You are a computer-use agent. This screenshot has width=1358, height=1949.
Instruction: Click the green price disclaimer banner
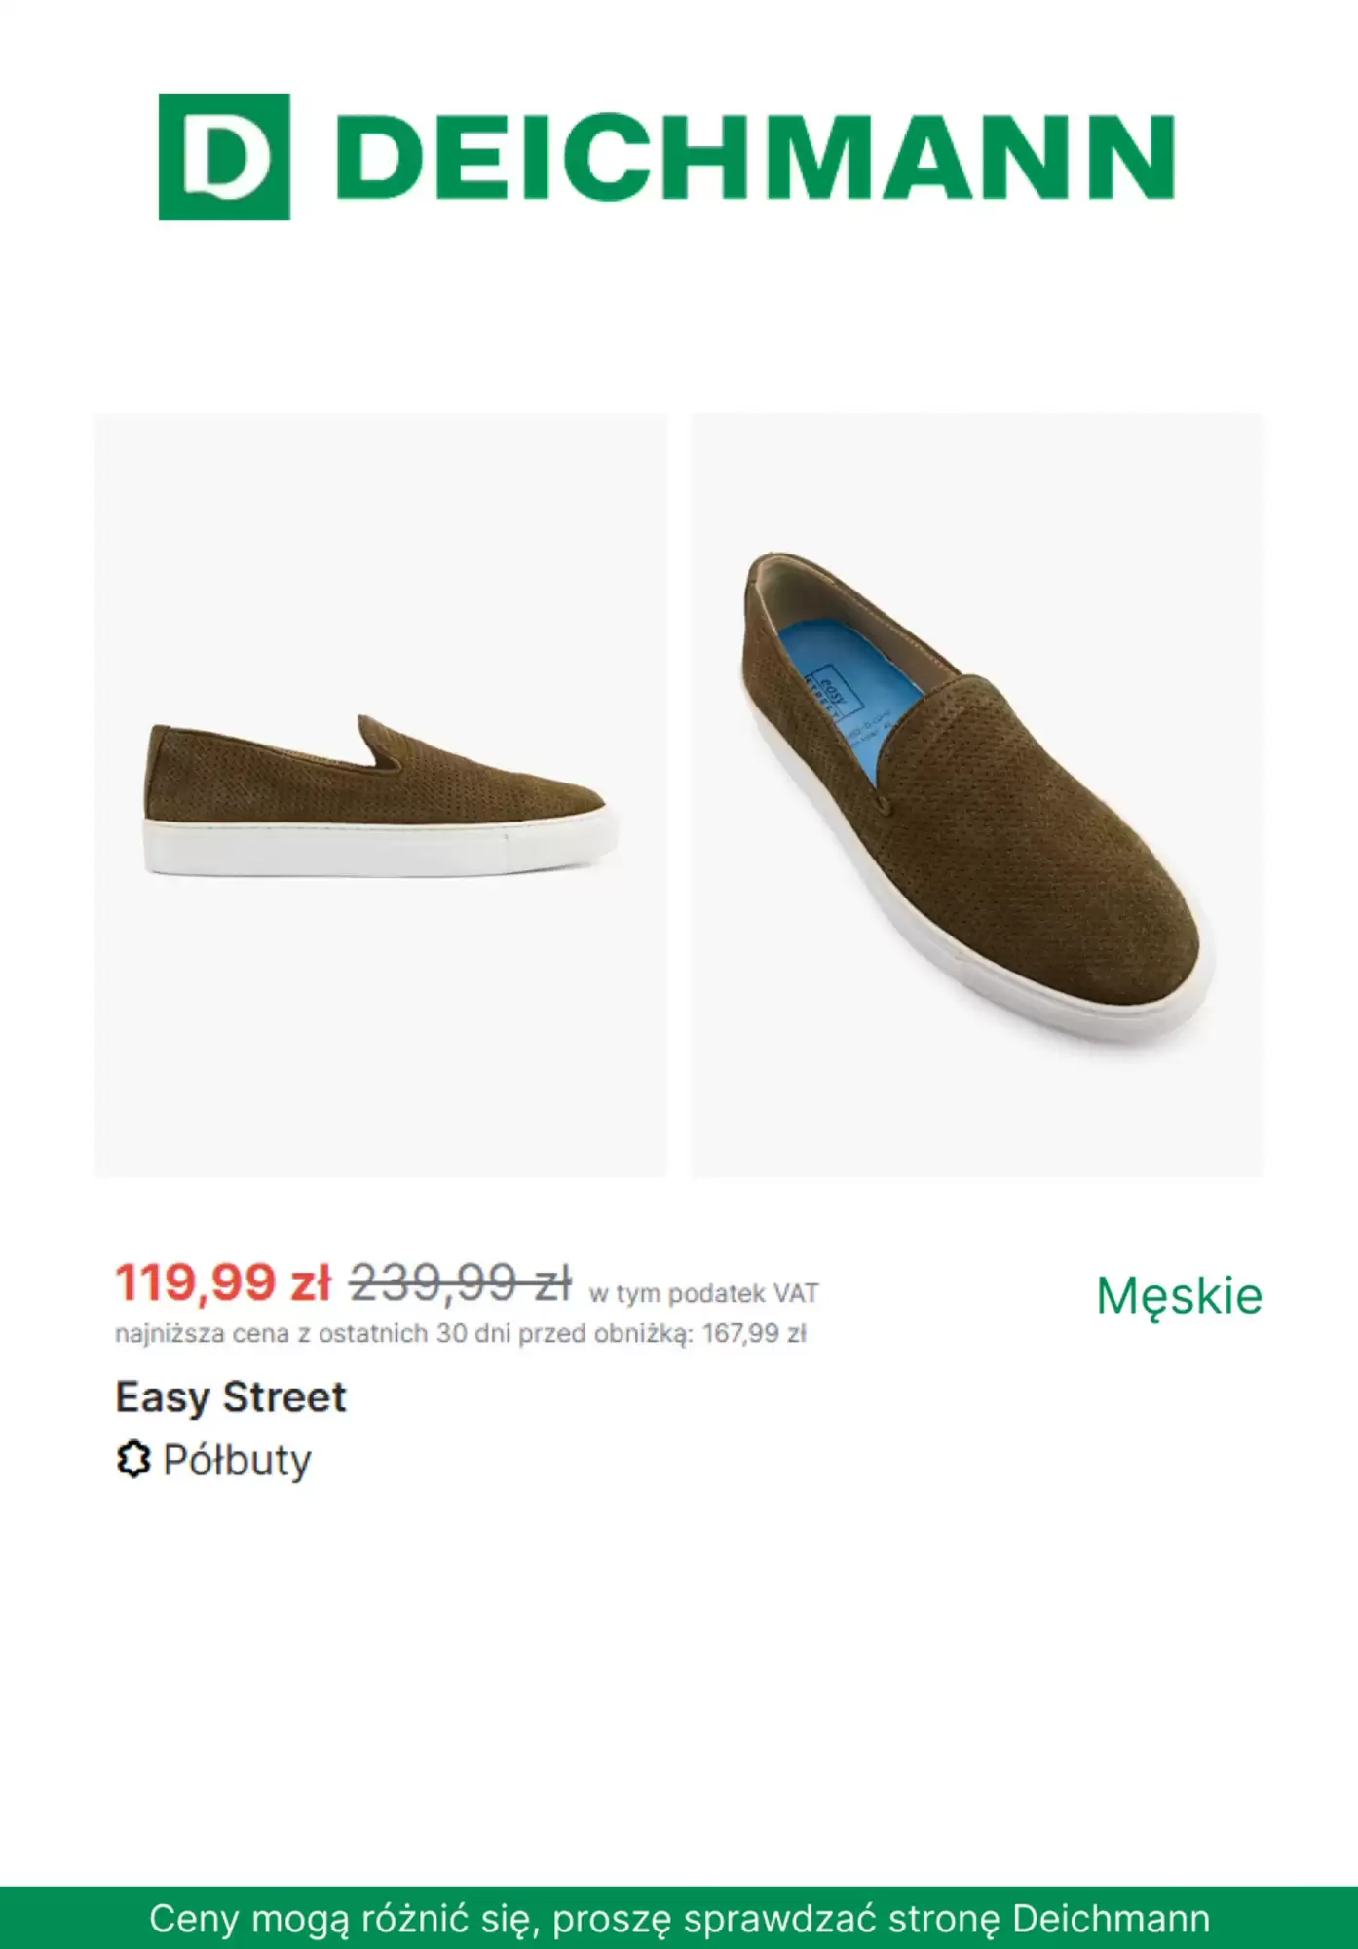(x=679, y=1918)
